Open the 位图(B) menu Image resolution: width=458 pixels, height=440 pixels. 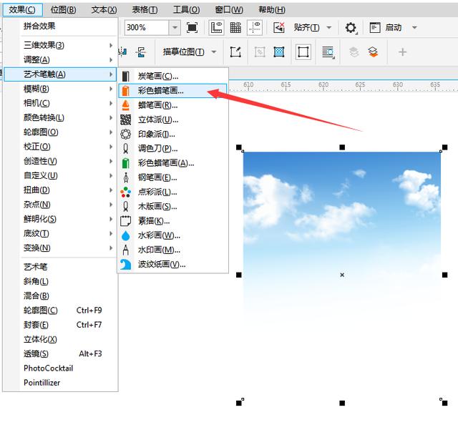point(64,10)
